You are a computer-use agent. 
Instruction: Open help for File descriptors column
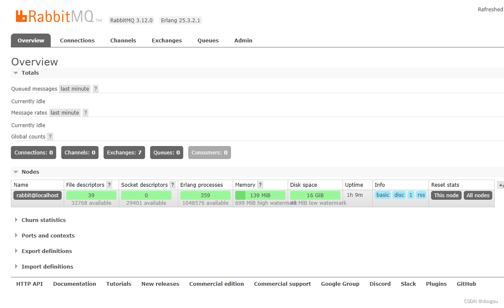109,185
